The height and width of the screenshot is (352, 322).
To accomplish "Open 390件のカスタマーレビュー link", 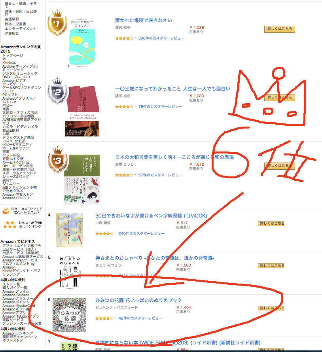I will coord(161,38).
